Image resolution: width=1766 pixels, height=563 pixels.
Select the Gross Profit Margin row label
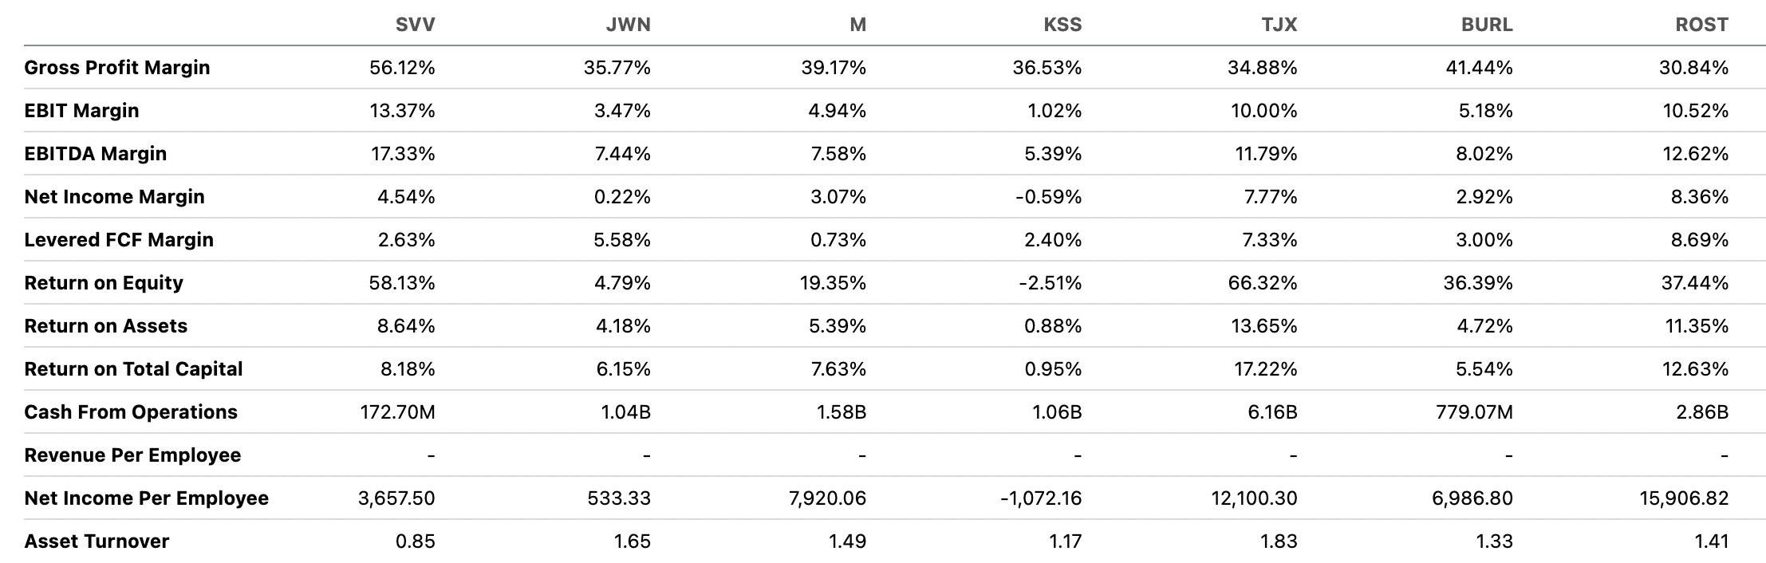(x=117, y=68)
